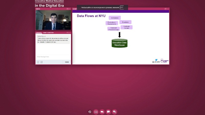Click the Admissions box on the slide
The width and height of the screenshot is (205, 115).
(115, 18)
